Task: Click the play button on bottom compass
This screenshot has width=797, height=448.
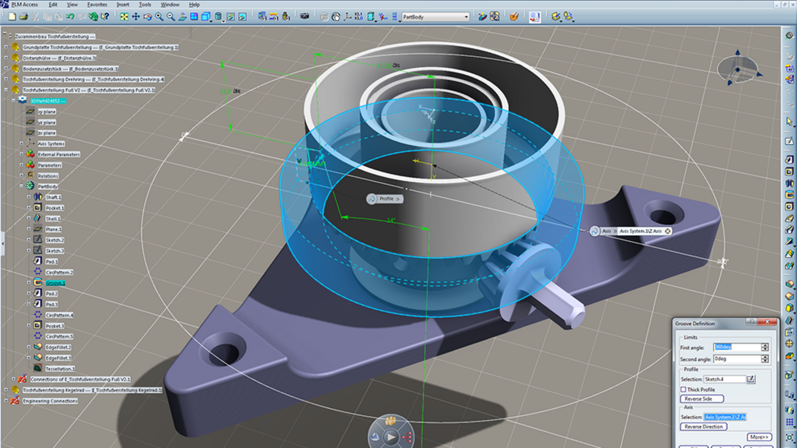Action: (391, 437)
